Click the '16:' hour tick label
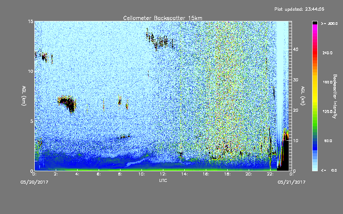This screenshot has height=214, width=343. point(206,174)
